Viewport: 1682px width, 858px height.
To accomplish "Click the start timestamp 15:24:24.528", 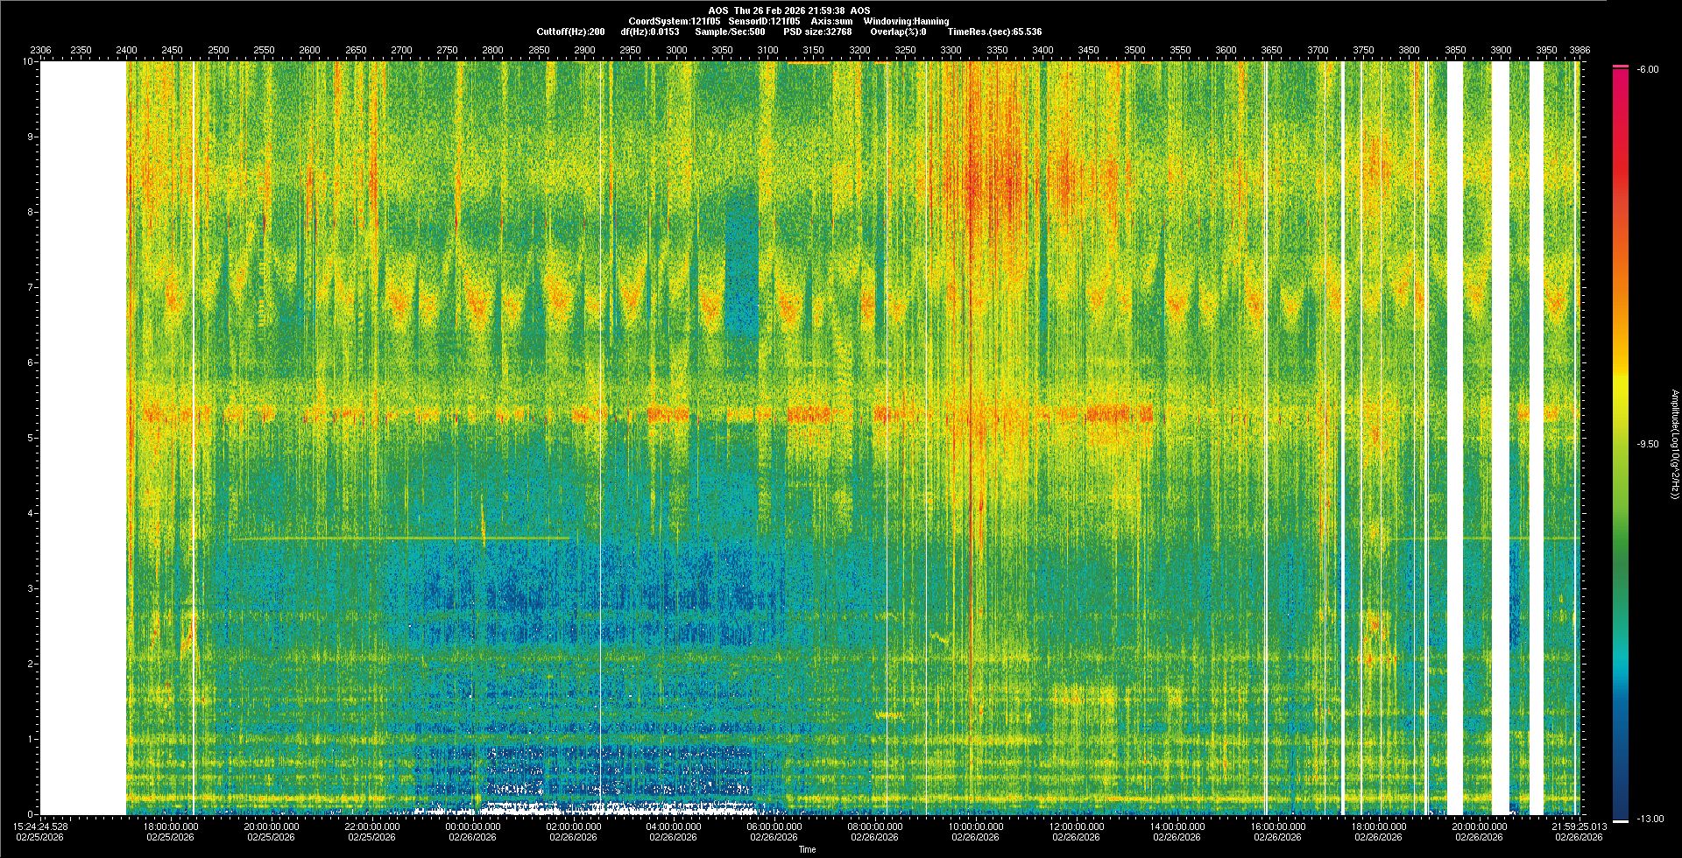I will point(40,826).
